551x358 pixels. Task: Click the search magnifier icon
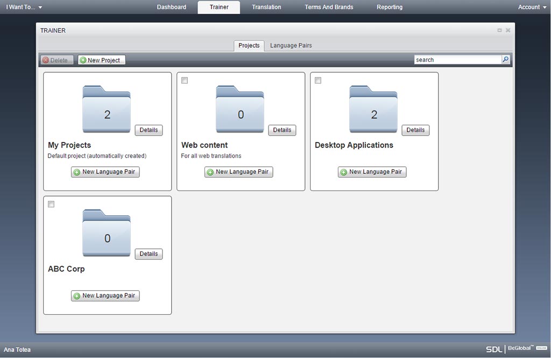[506, 60]
